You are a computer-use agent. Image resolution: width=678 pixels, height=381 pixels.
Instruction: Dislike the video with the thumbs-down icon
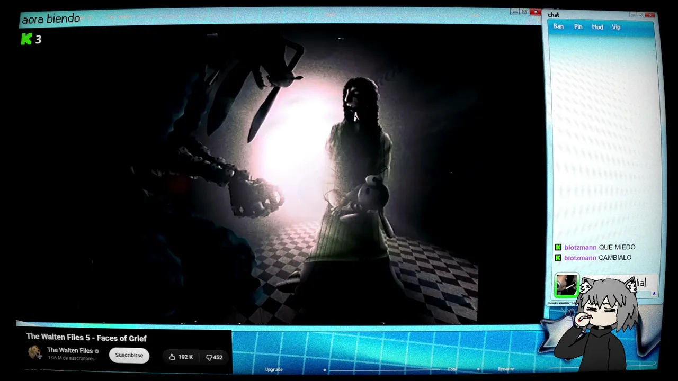tap(209, 357)
